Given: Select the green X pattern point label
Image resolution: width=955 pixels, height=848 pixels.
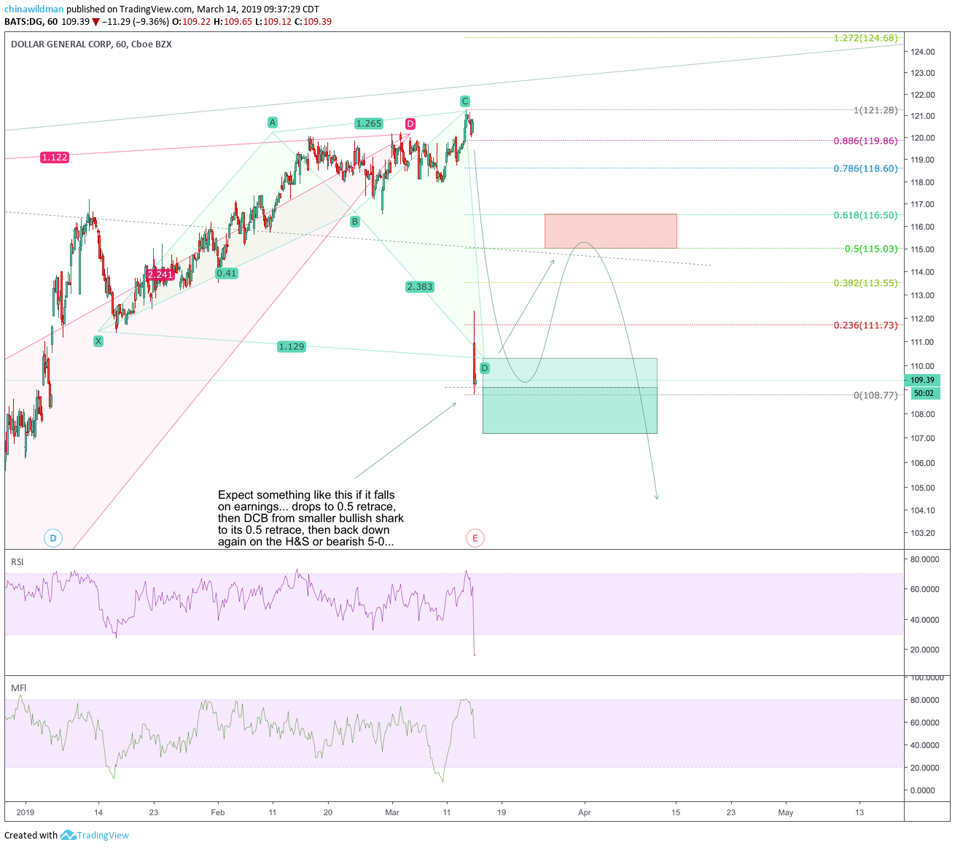Looking at the screenshot, I should (98, 341).
